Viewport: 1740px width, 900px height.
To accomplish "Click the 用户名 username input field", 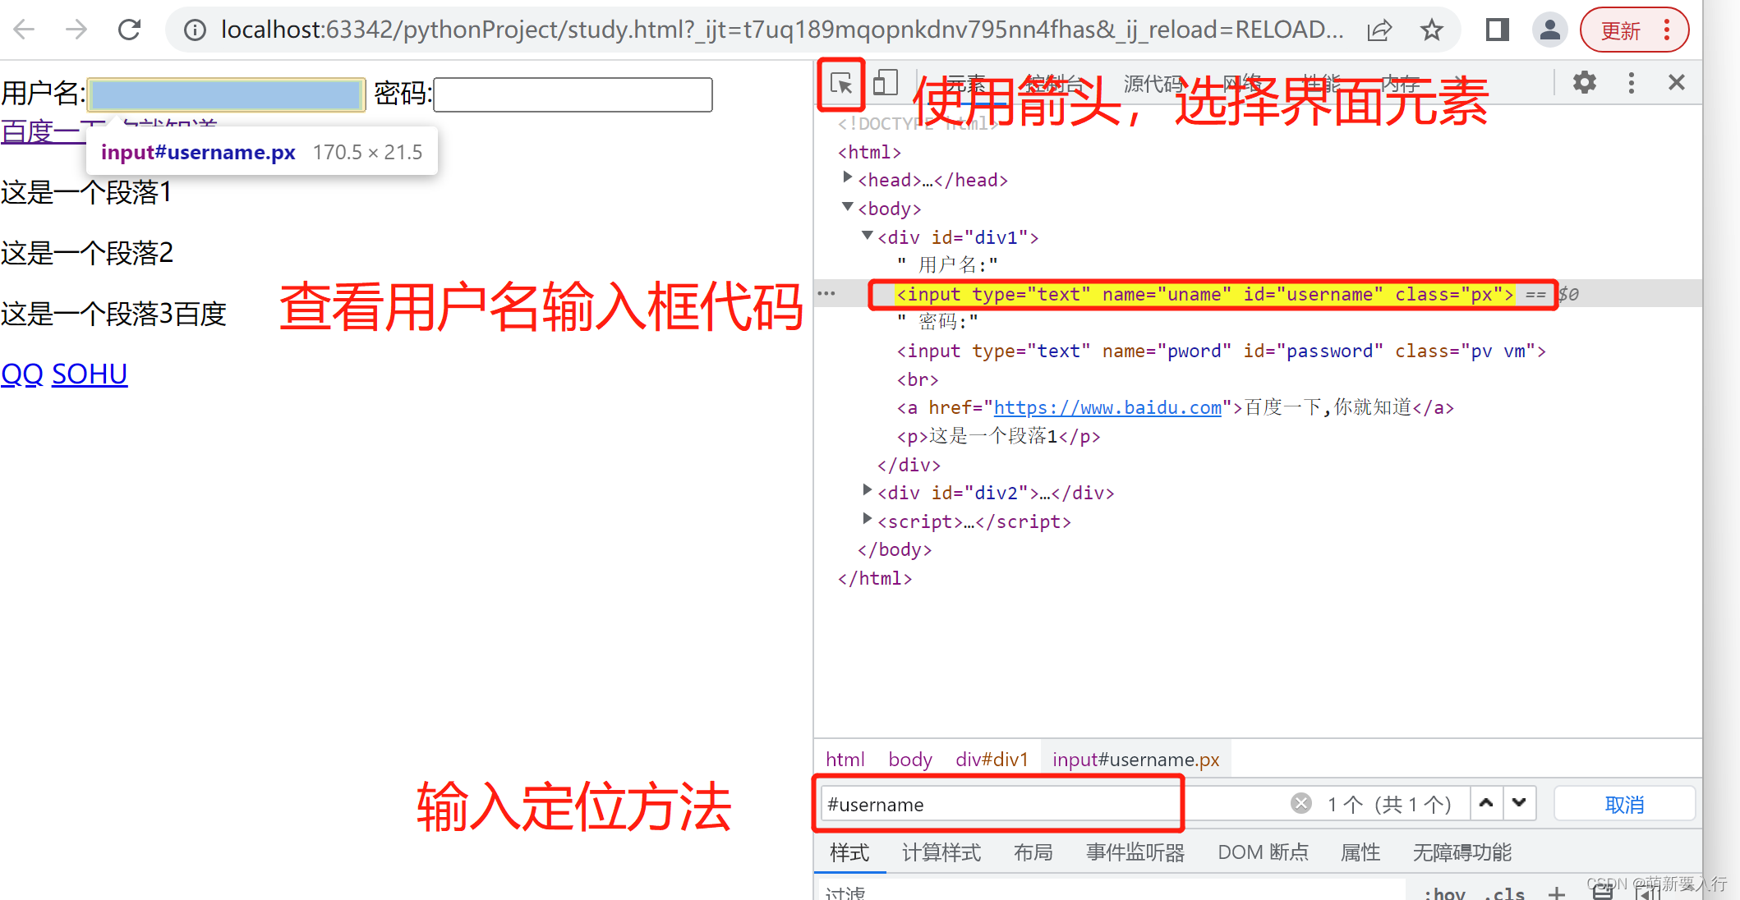I will pyautogui.click(x=226, y=94).
